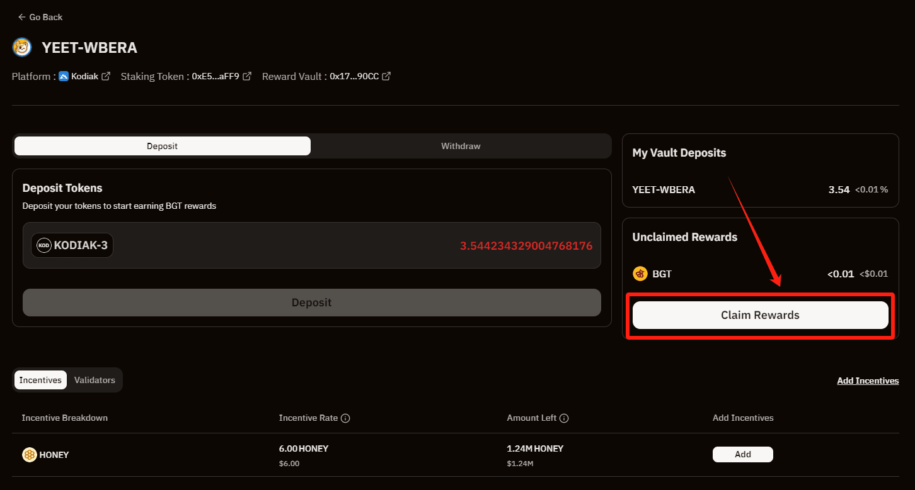Click the deposit amount input 3.544234329004768176

pos(526,245)
